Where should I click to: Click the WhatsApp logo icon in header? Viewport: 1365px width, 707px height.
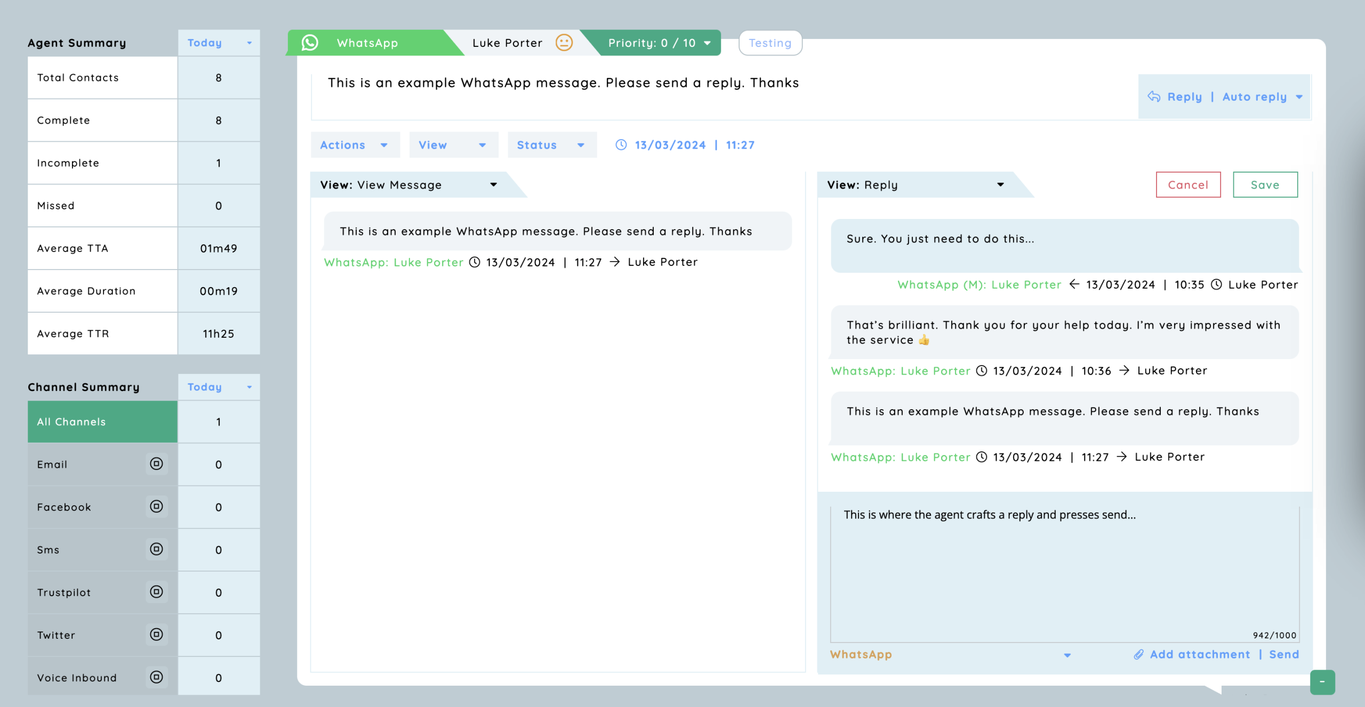click(x=310, y=43)
